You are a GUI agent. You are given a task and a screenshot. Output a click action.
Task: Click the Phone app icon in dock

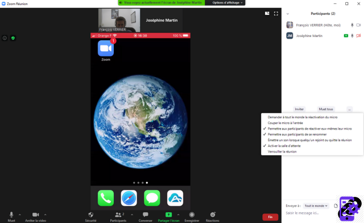pyautogui.click(x=106, y=198)
